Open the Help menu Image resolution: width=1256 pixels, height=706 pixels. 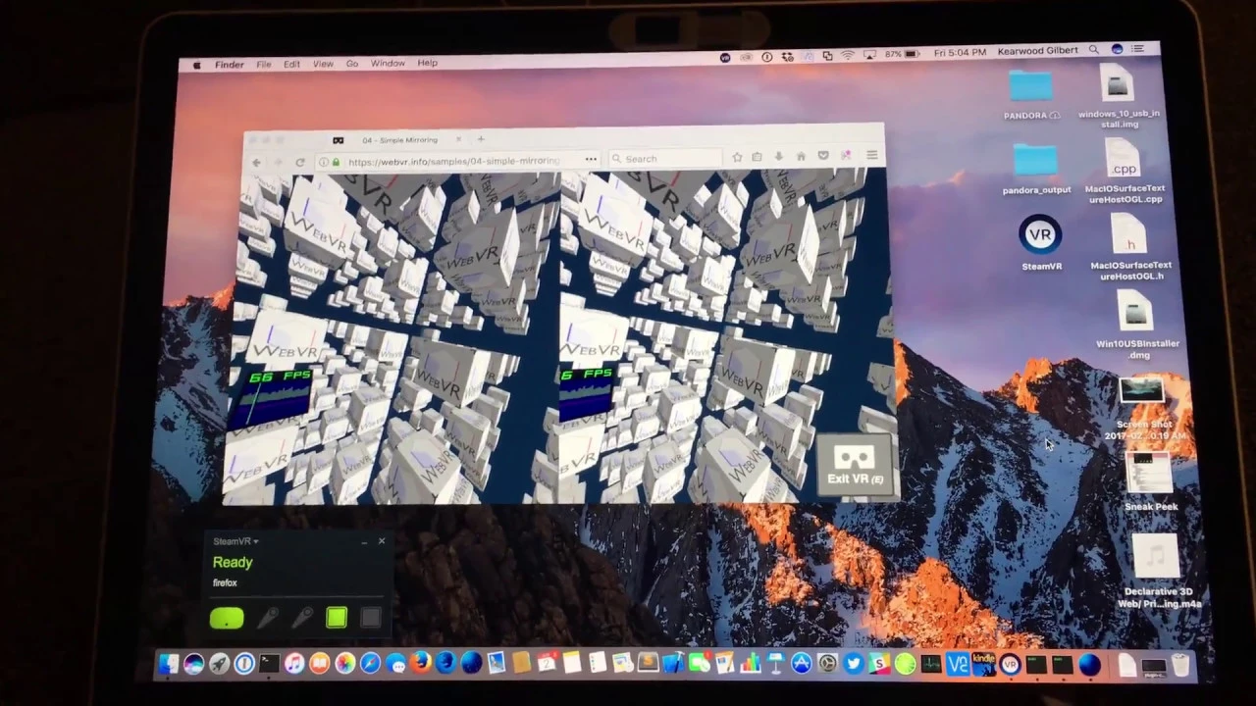coord(428,63)
